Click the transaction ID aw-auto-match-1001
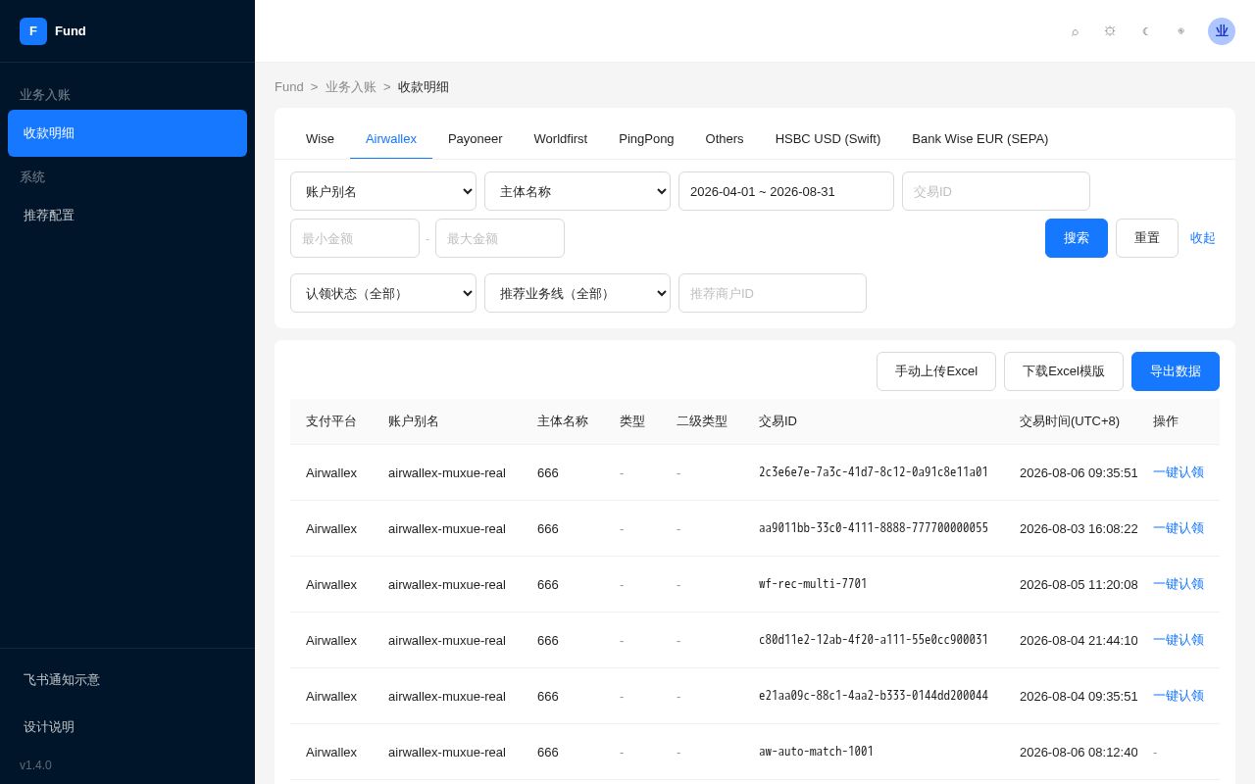Screen dimensions: 1255x784 point(816,752)
